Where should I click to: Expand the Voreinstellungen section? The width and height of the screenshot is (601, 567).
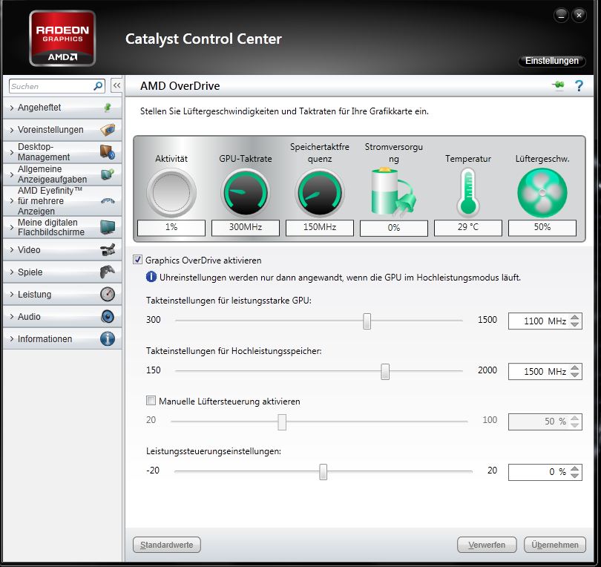click(12, 130)
